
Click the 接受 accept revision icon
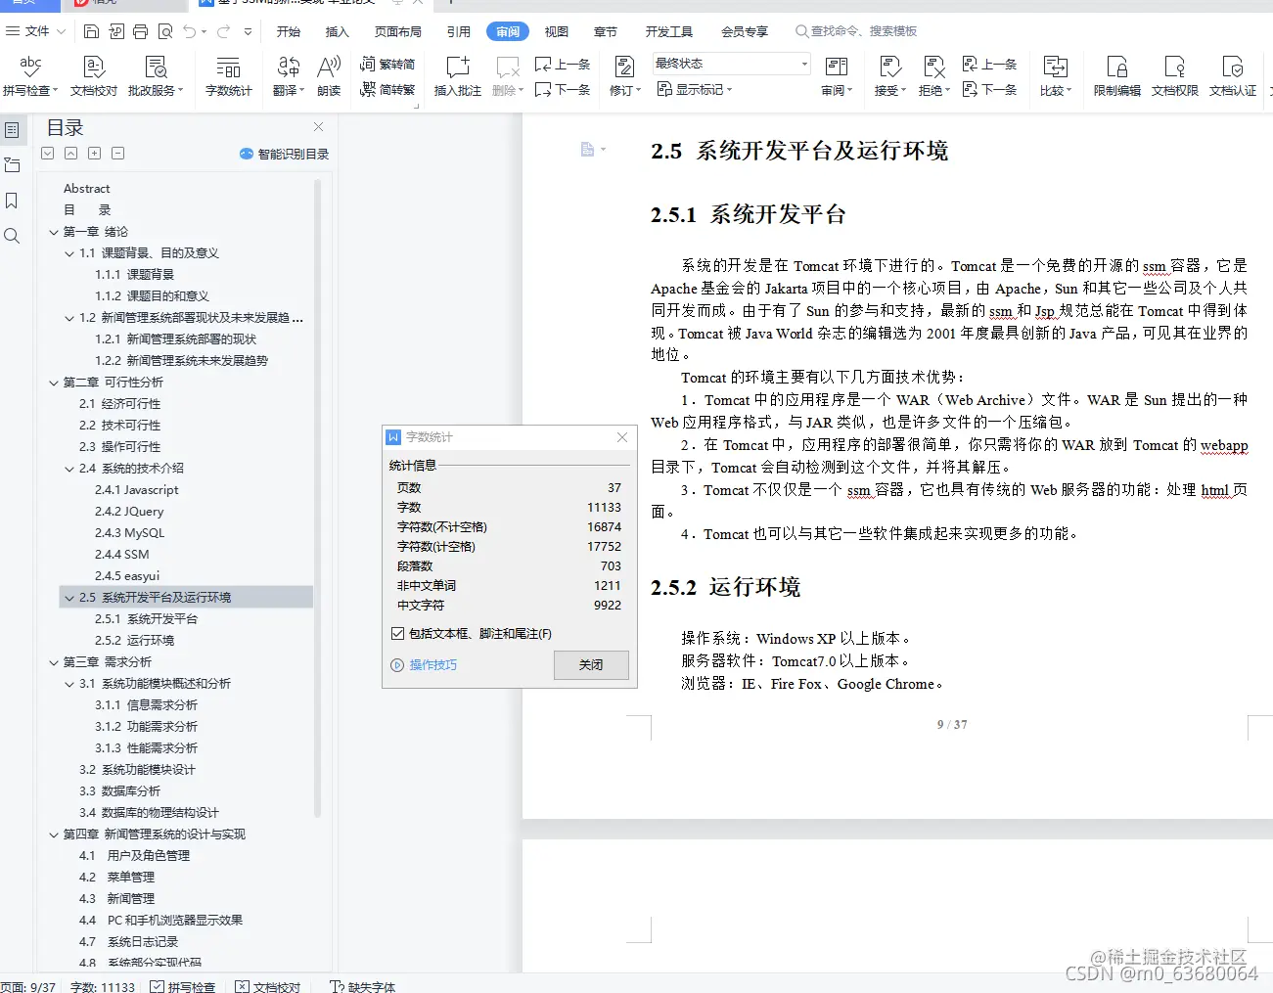click(887, 74)
